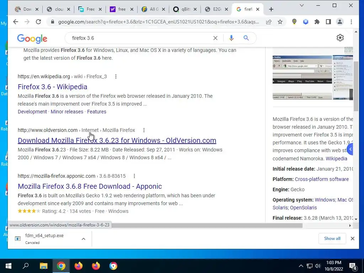Open the Features sitelink
Screen dimensions: 364x273
pyautogui.click(x=97, y=112)
